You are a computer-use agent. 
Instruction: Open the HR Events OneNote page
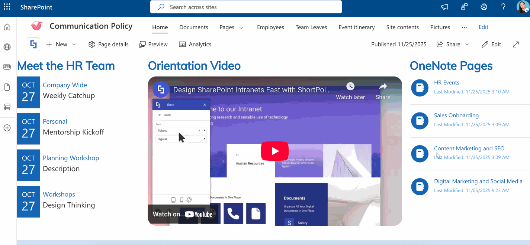447,82
